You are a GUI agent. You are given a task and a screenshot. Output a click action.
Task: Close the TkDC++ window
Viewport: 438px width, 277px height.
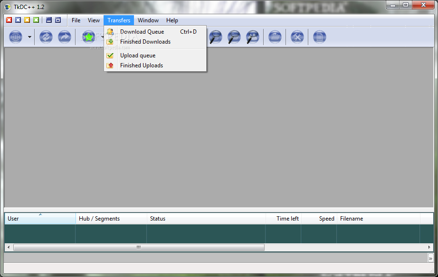[x=423, y=5]
